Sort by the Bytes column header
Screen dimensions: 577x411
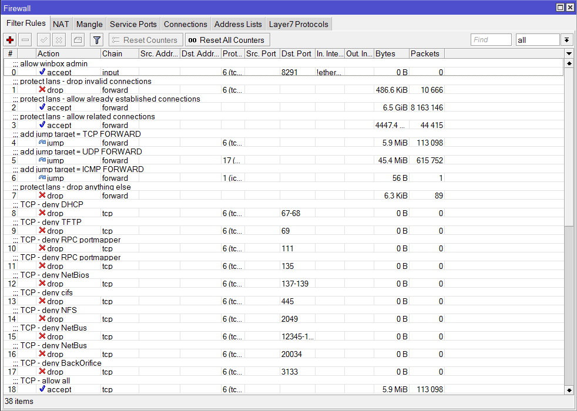coord(391,53)
